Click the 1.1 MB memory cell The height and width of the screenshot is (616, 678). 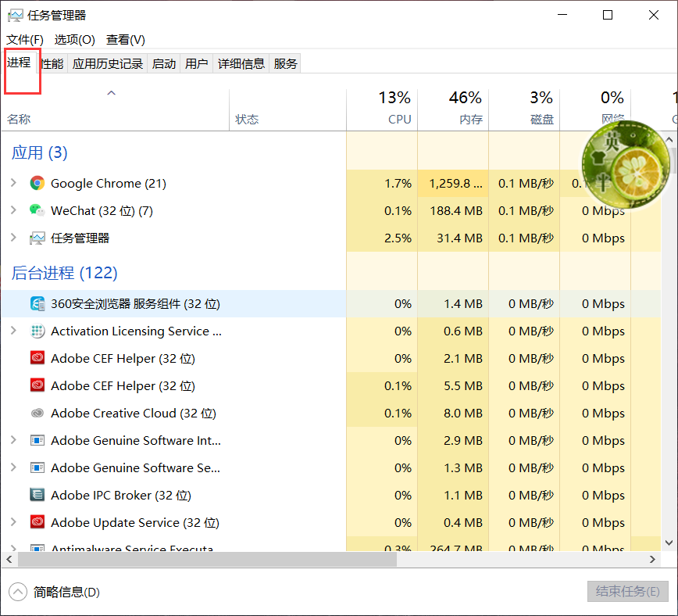[x=453, y=495]
